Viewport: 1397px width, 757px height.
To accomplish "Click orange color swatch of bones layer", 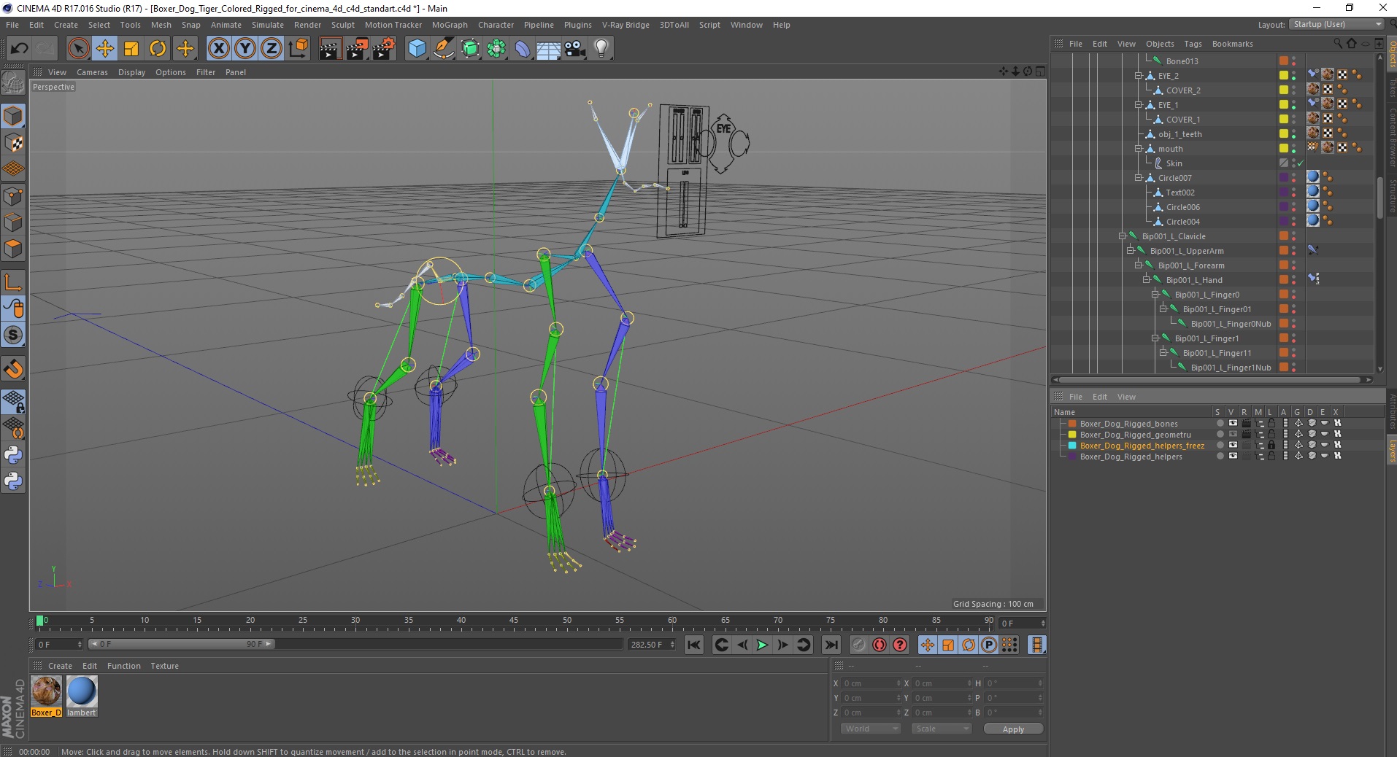I will coord(1072,424).
